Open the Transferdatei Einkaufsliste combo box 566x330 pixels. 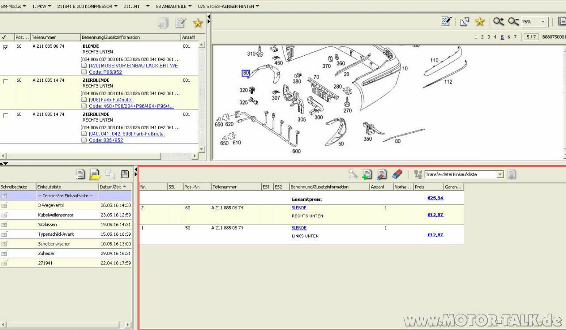pyautogui.click(x=464, y=174)
